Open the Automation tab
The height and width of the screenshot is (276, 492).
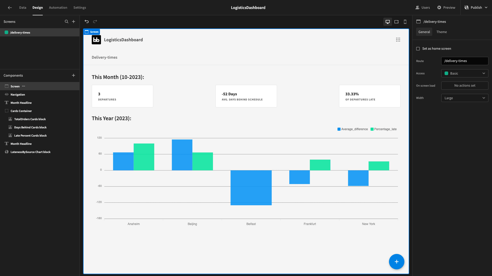click(x=58, y=8)
